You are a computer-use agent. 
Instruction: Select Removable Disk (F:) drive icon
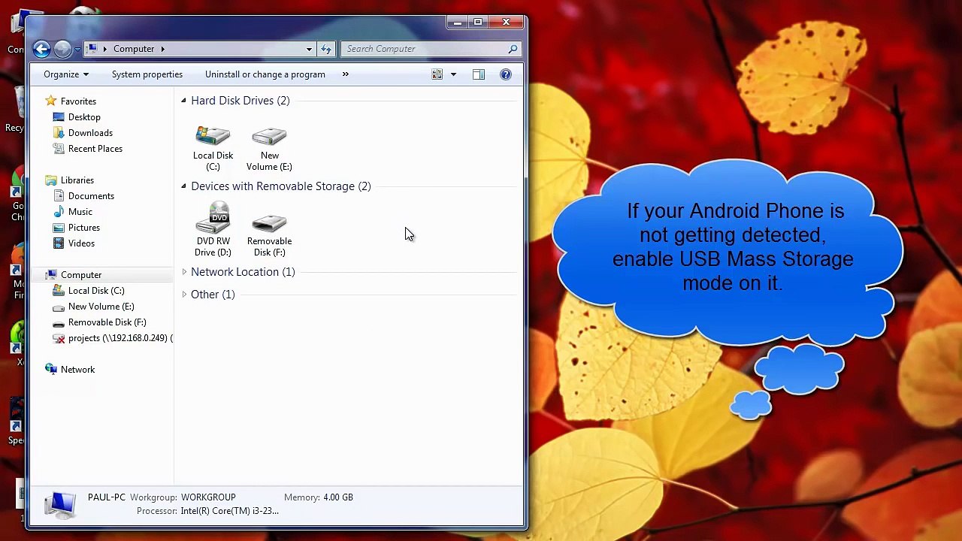coord(269,234)
